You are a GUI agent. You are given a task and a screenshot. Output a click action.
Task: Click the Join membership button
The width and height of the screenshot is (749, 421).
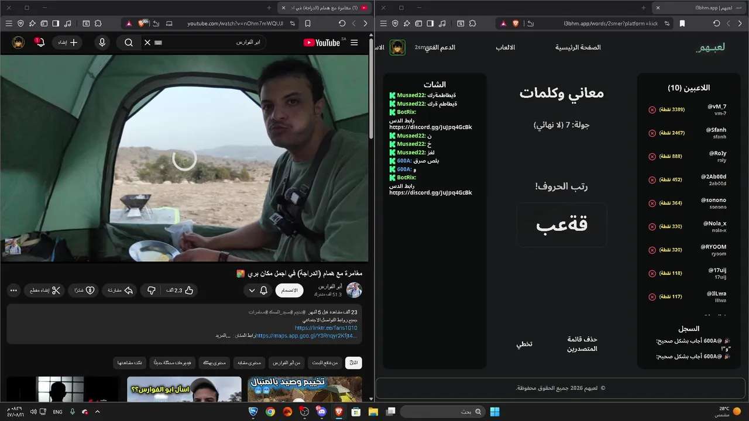(290, 290)
